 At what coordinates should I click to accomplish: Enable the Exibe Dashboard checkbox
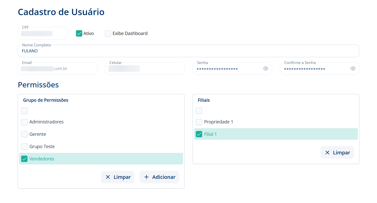click(108, 33)
